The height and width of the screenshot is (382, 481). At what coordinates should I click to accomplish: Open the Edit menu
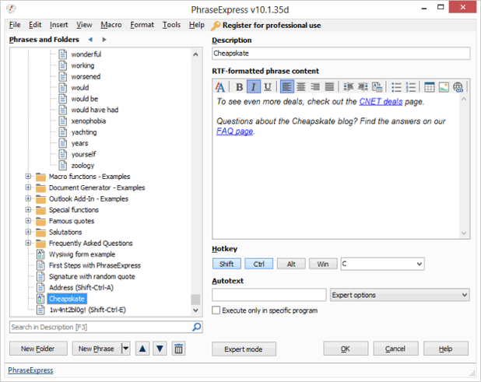35,25
